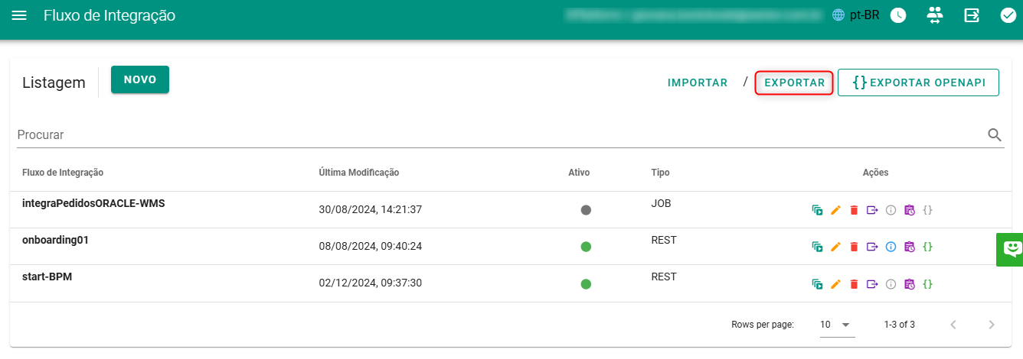Click the EXPORTAR OPENAPI button
The height and width of the screenshot is (359, 1023).
point(918,82)
